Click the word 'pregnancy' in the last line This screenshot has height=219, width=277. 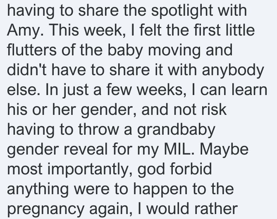[45, 209]
